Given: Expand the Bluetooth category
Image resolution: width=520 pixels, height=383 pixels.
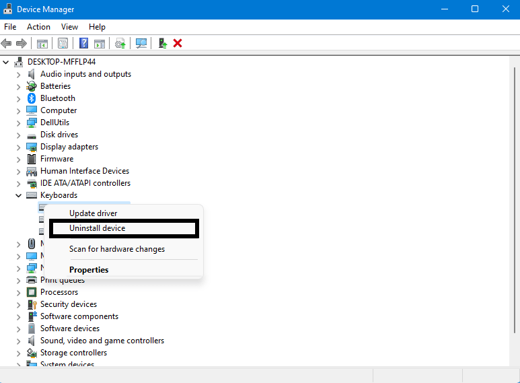Looking at the screenshot, I should 19,99.
